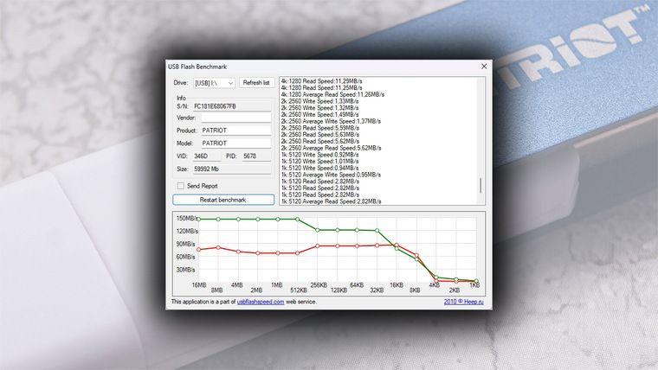Open the 2010 © Heep.ru link

(464, 302)
